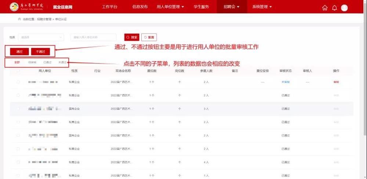The height and width of the screenshot is (179, 367).
Task: Open the 性质 dropdown filter
Action: (41, 37)
